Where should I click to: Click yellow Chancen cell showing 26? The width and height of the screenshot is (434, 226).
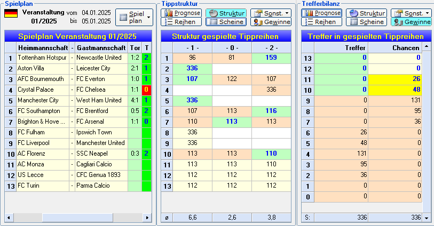[395, 79]
